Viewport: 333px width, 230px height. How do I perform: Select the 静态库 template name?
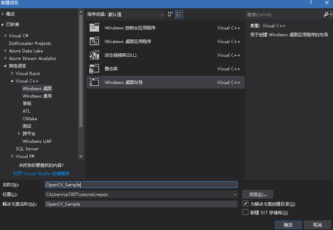point(111,69)
